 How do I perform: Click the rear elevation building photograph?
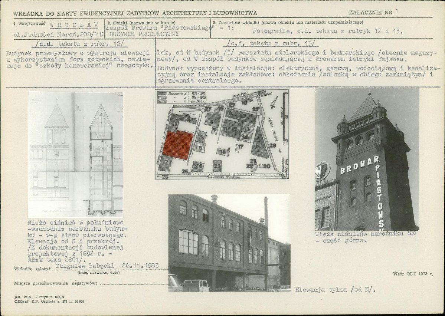[229, 243]
